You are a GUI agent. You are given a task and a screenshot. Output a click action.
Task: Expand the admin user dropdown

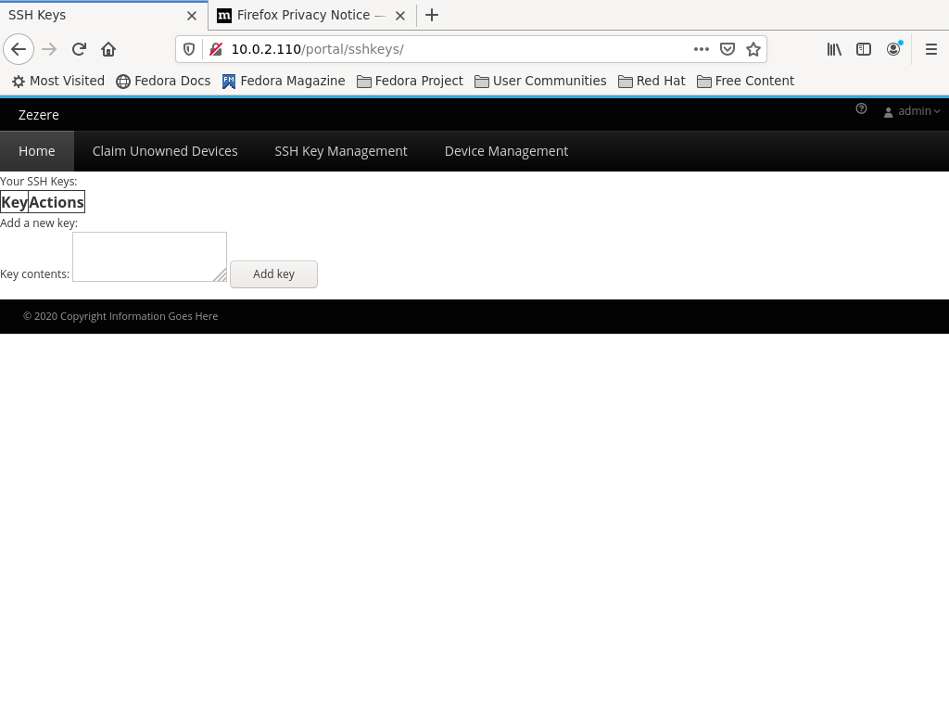(x=912, y=111)
